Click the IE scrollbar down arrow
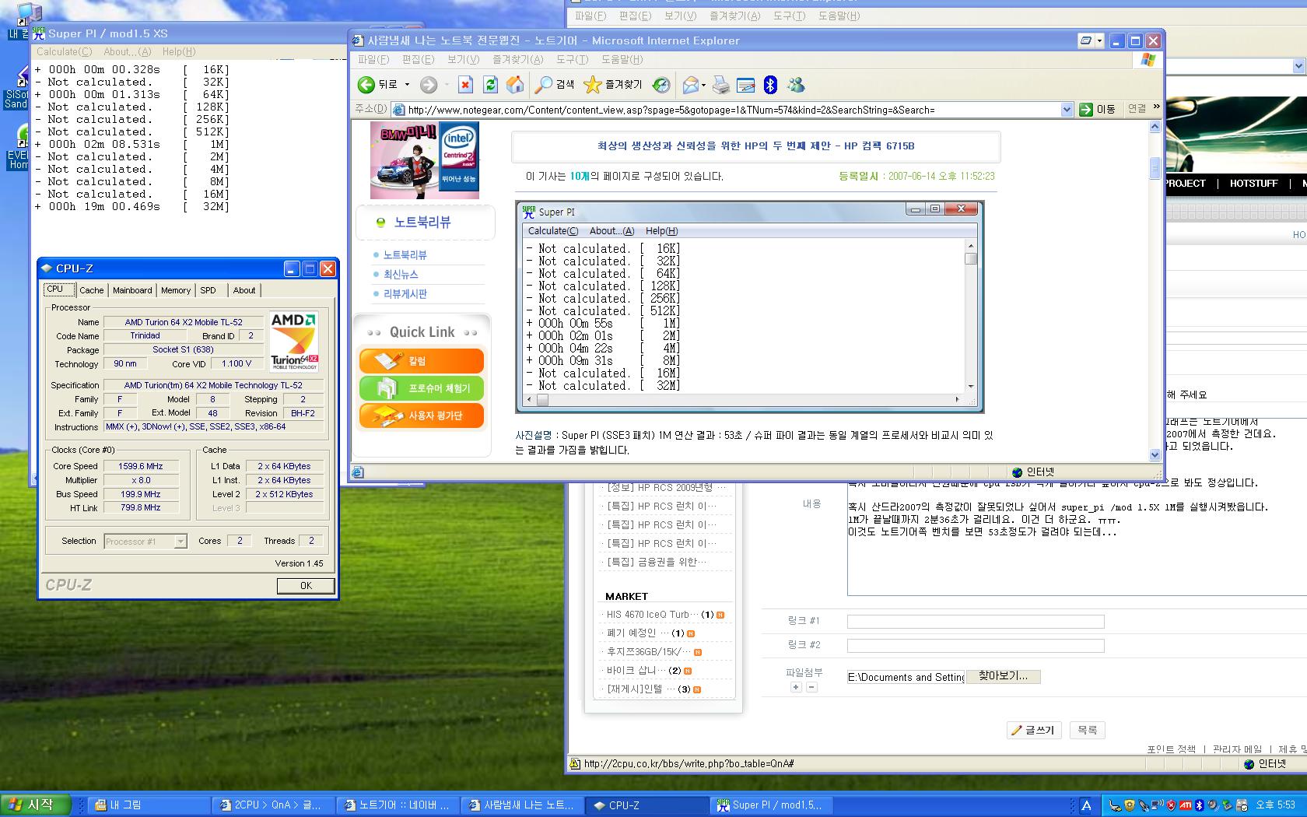The height and width of the screenshot is (817, 1307). click(x=1155, y=454)
